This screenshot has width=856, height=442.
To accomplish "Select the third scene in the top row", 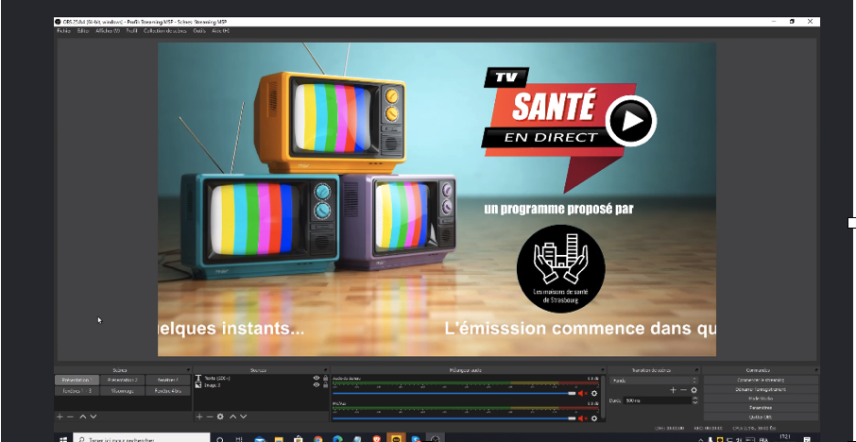I will click(x=167, y=380).
